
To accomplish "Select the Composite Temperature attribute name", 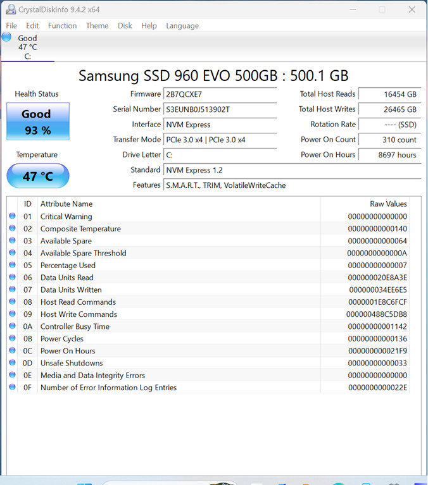I will pos(80,229).
